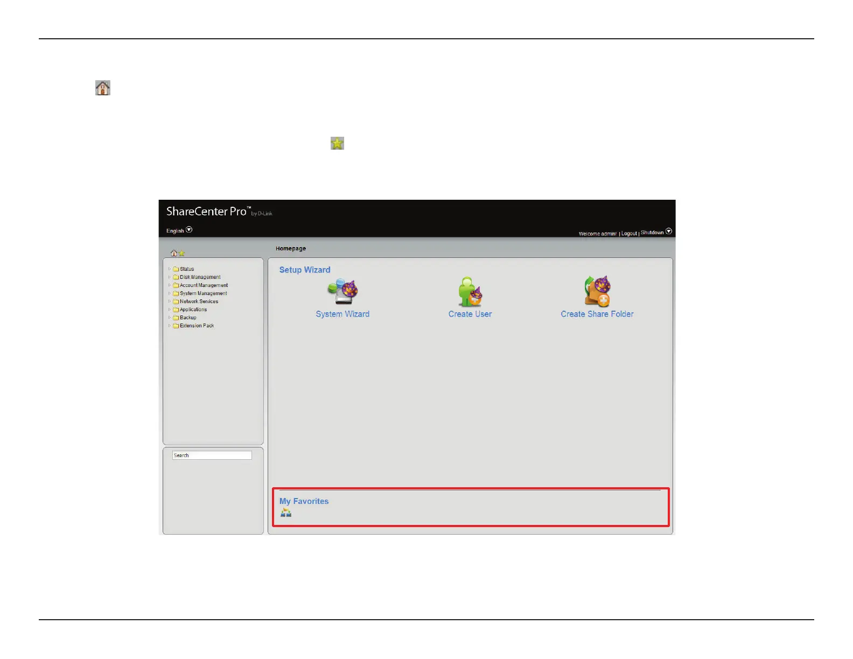Click the Status folder icon

tap(176, 269)
